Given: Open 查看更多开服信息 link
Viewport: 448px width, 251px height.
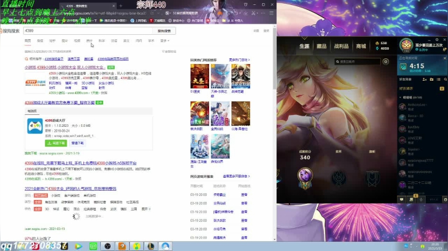Looking at the screenshot, I should 236,176.
